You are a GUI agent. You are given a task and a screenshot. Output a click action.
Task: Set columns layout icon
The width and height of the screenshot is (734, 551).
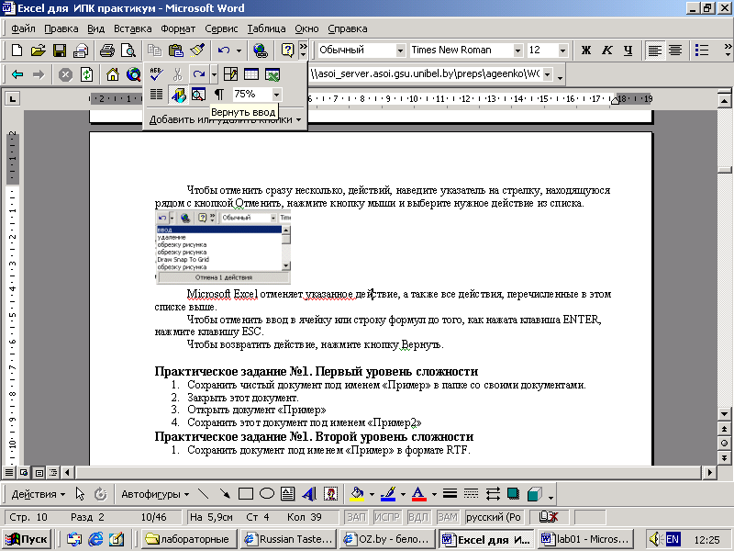pyautogui.click(x=156, y=95)
